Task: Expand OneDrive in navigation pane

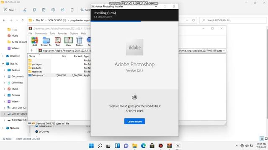Action: tap(3, 56)
